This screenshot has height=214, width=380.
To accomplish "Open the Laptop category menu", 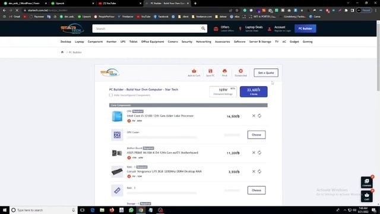I will 79,42.
